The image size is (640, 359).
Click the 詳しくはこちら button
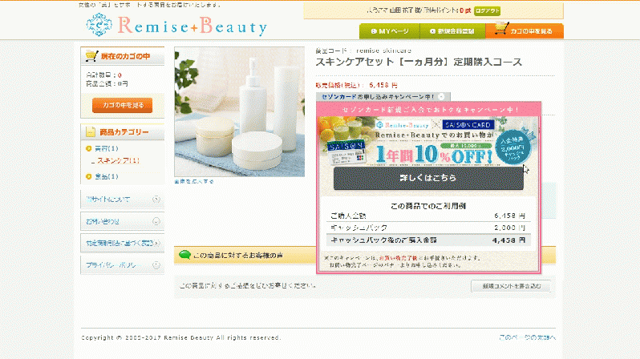[x=428, y=178]
